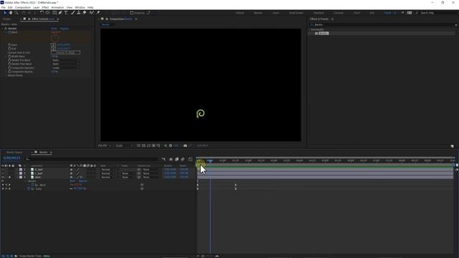Click the Start point picker crosshair icon

[x=53, y=45]
